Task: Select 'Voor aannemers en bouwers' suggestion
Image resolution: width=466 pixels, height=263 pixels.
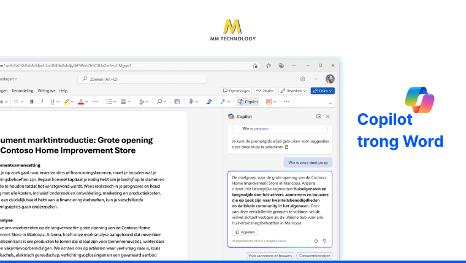Action: tap(270, 256)
